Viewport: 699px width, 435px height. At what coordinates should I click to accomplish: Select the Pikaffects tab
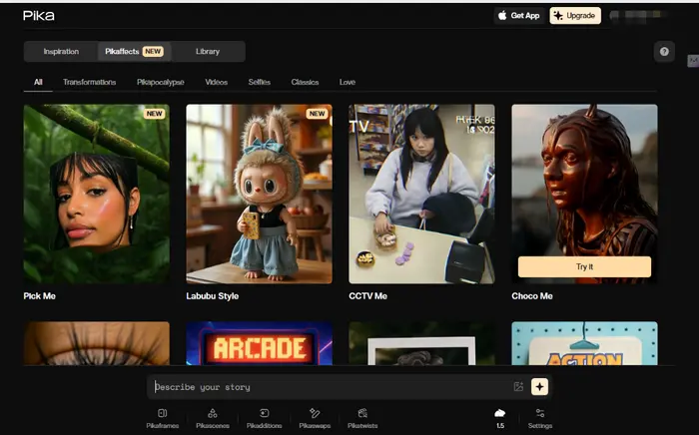tap(133, 52)
